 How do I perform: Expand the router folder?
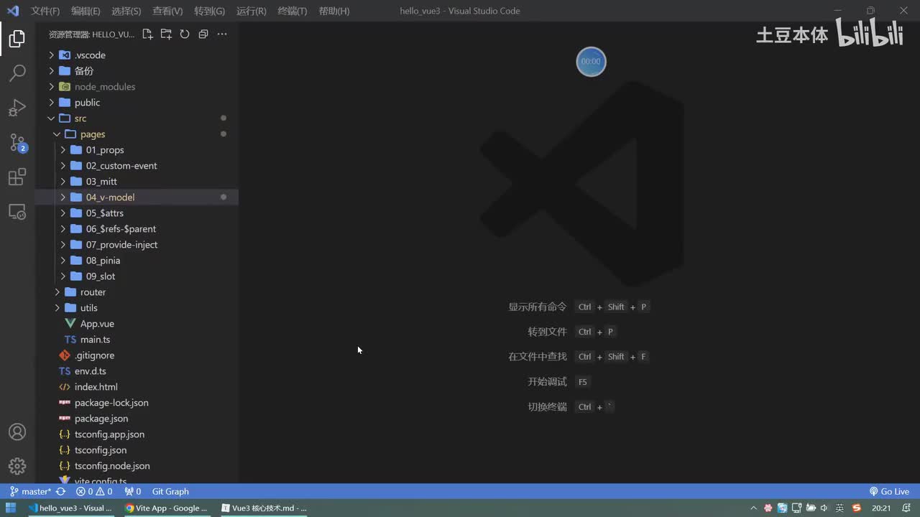(x=137, y=292)
